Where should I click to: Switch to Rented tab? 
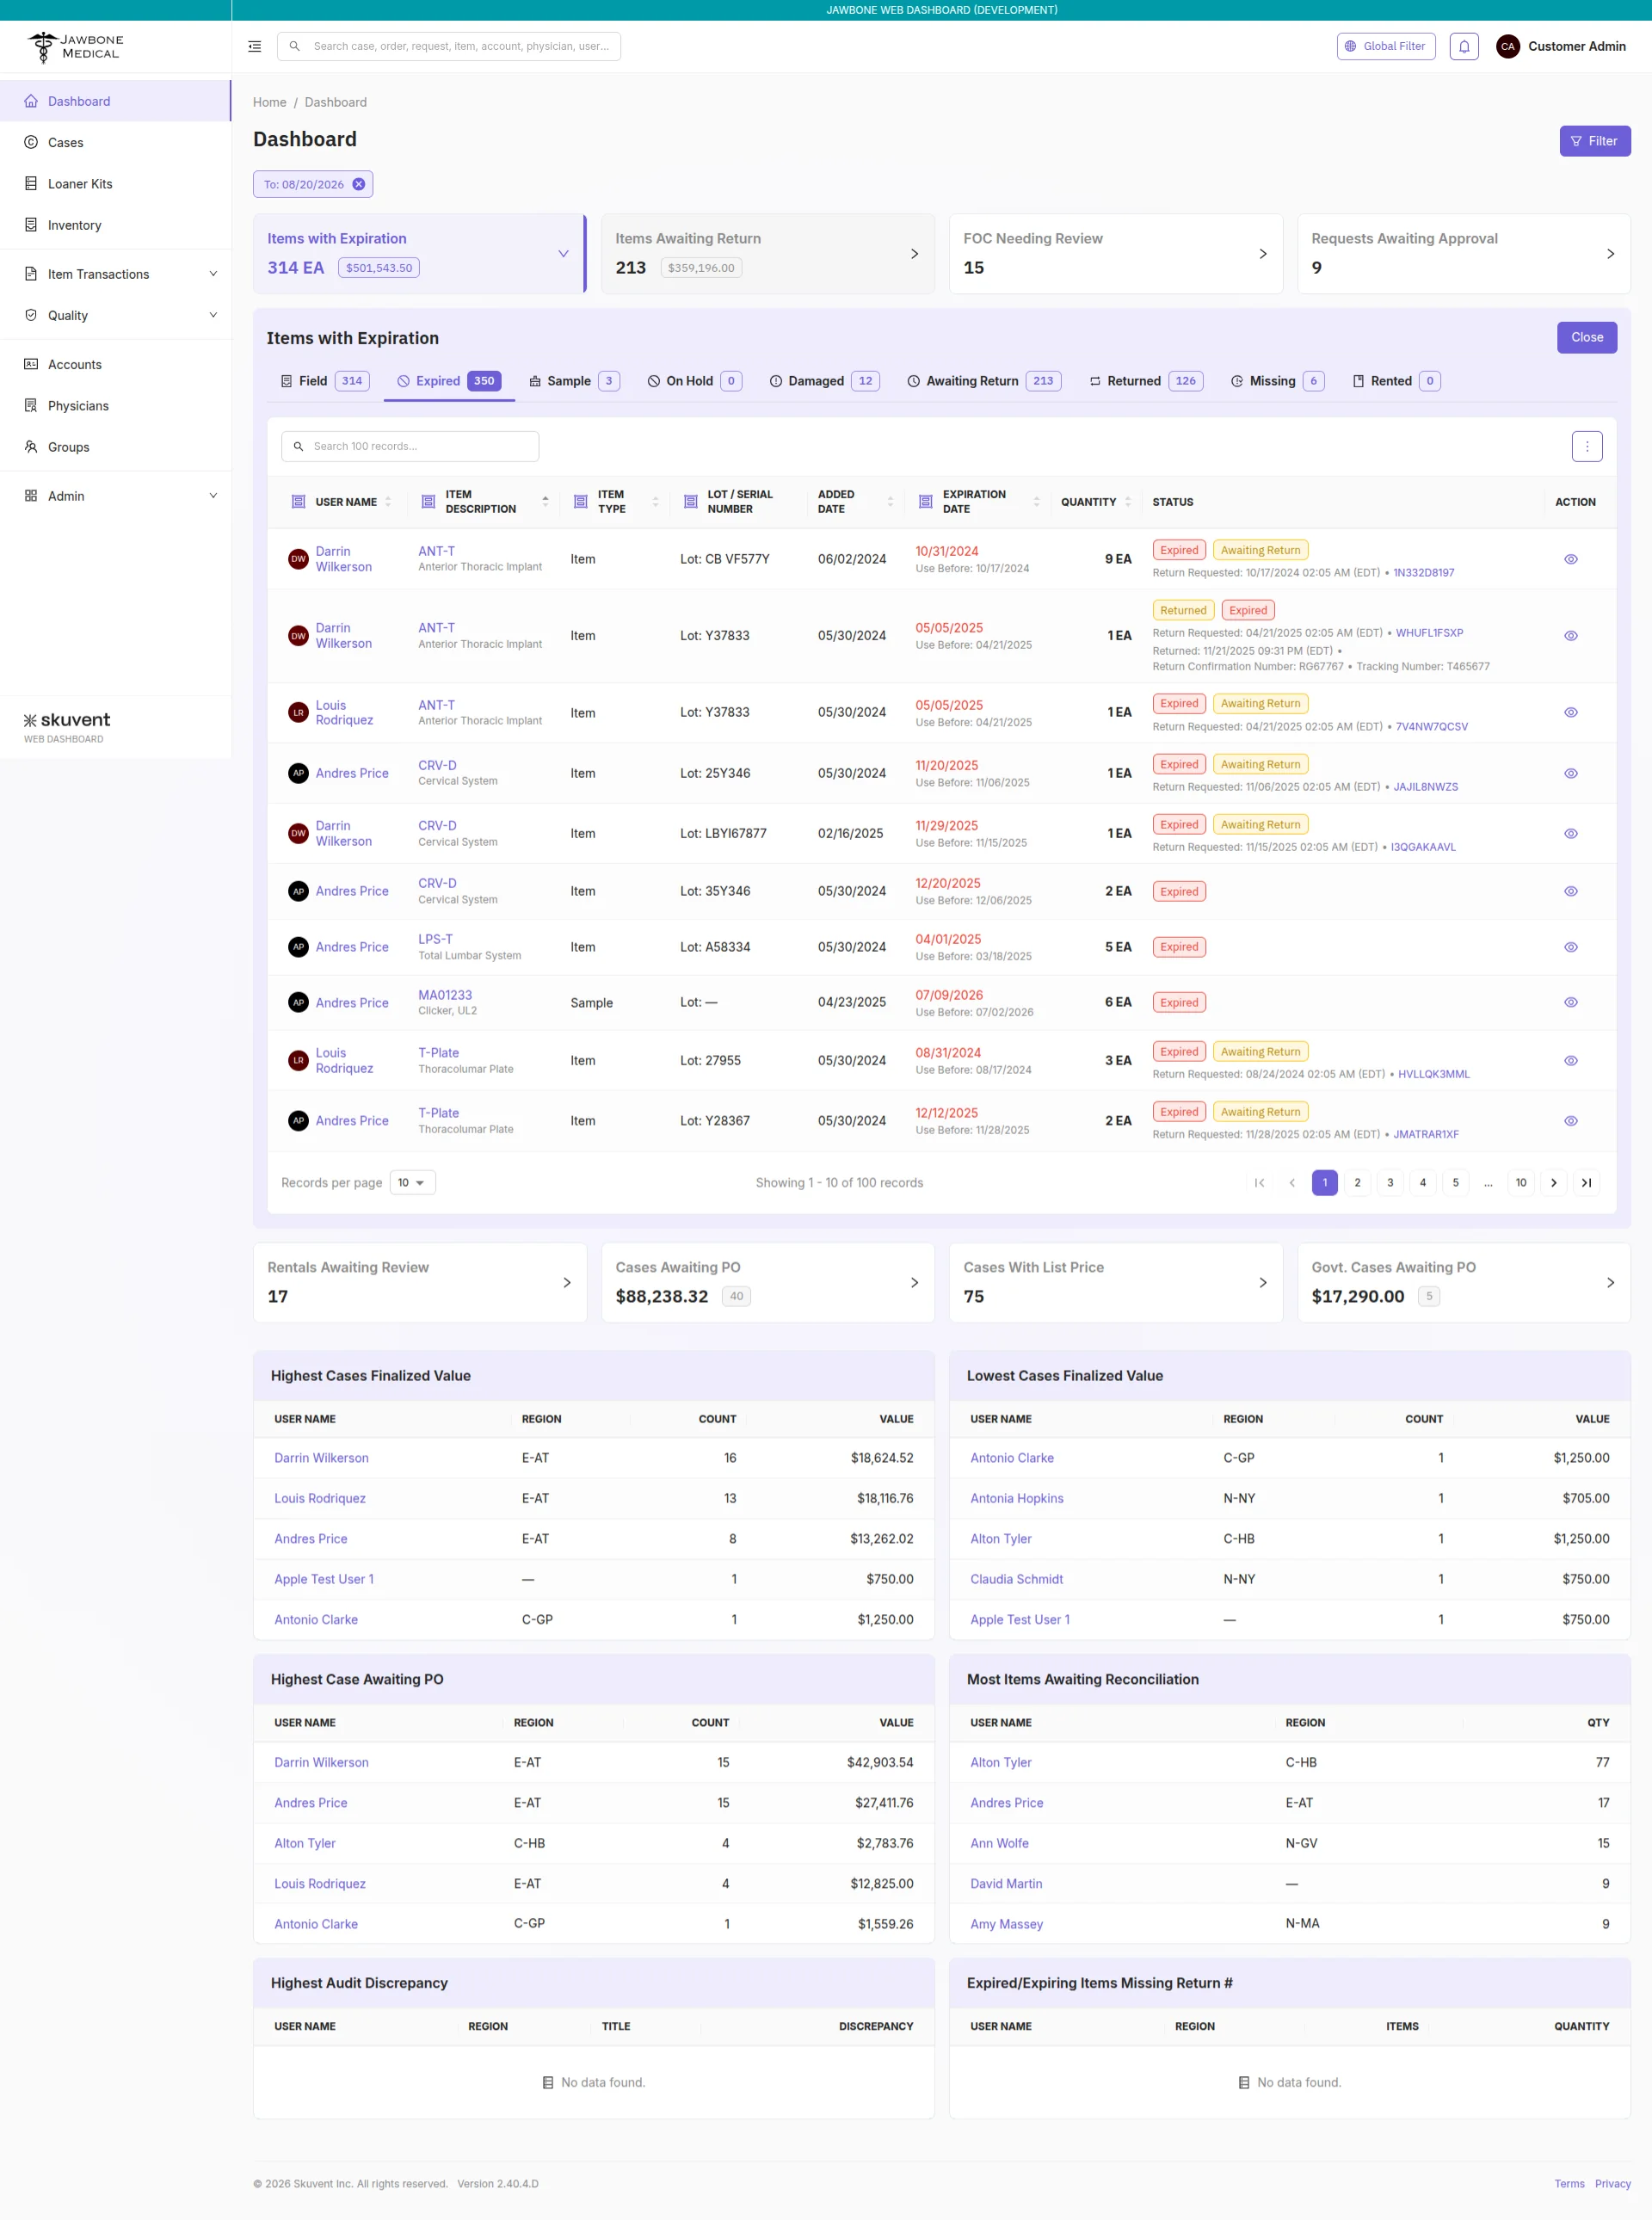click(x=1396, y=381)
